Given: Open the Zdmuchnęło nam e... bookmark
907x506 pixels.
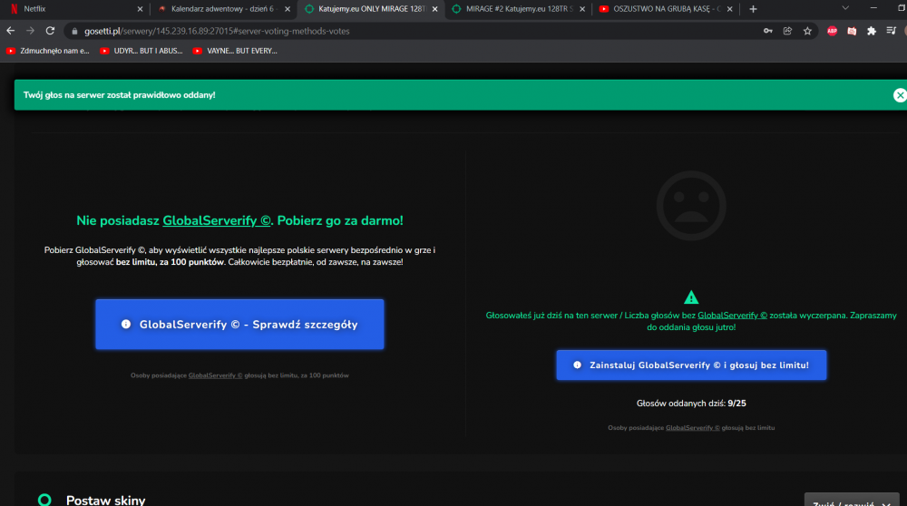Looking at the screenshot, I should pos(48,51).
